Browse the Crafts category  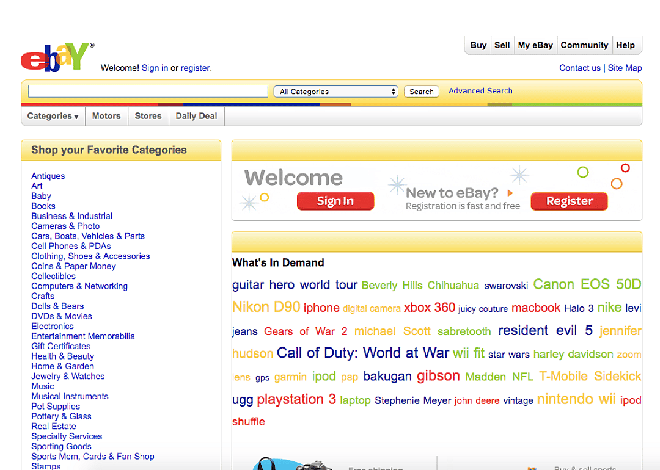pos(43,296)
